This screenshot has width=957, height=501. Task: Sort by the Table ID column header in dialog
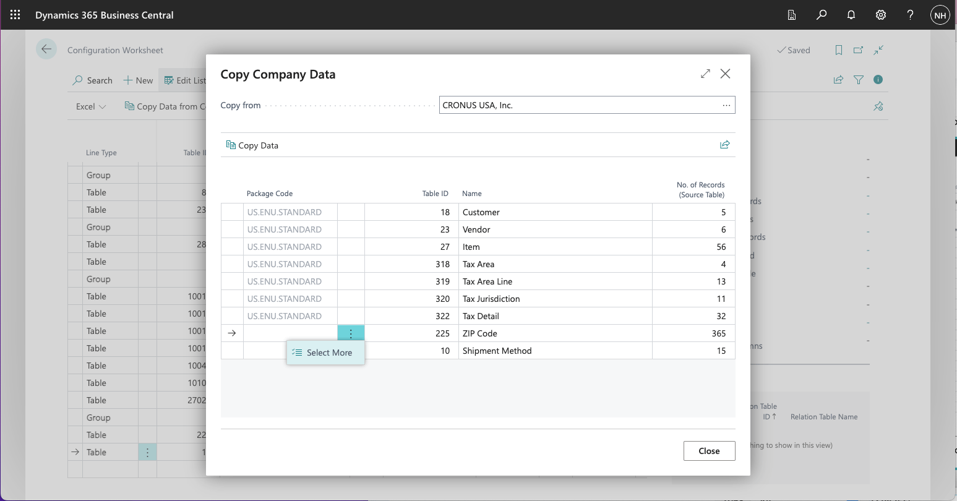[436, 194]
